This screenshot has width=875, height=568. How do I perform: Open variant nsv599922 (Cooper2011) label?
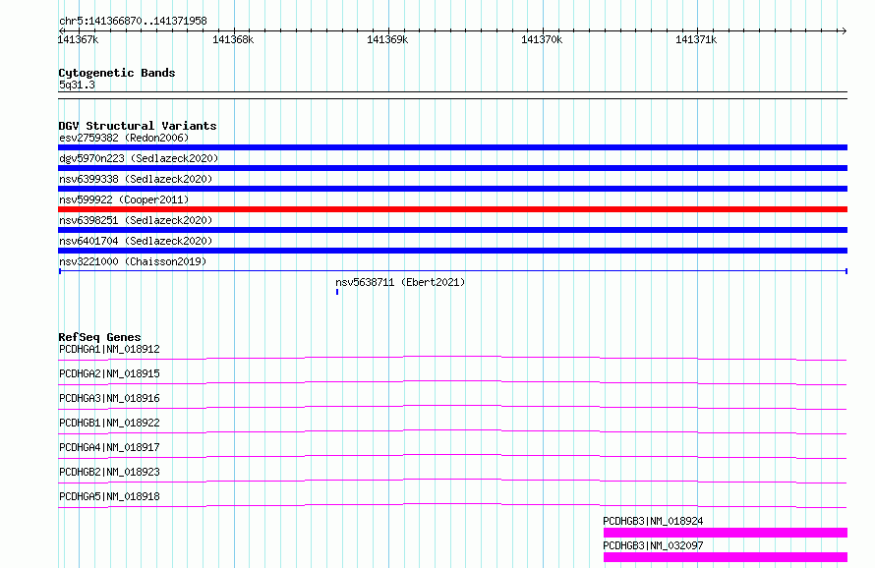point(124,199)
